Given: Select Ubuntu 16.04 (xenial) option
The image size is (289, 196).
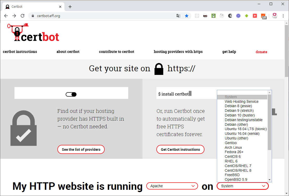Looking at the screenshot, I should (242, 134).
